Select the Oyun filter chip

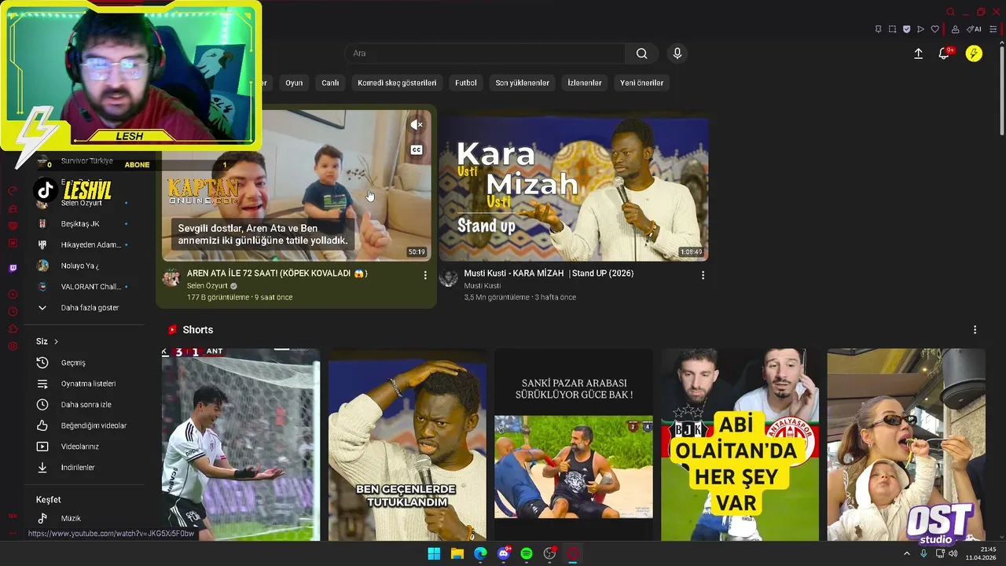[x=294, y=83]
